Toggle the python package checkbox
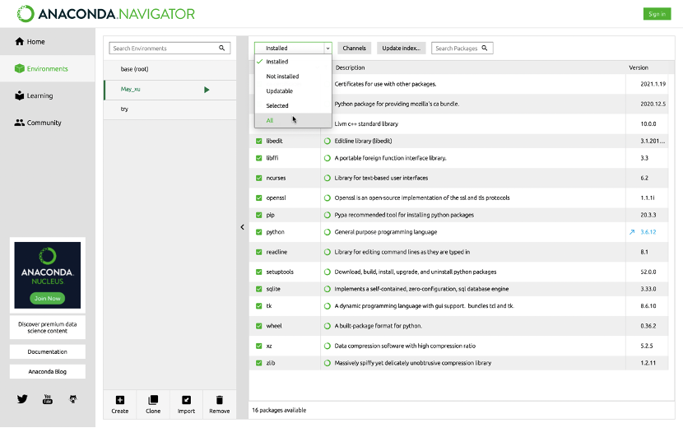 click(x=258, y=232)
